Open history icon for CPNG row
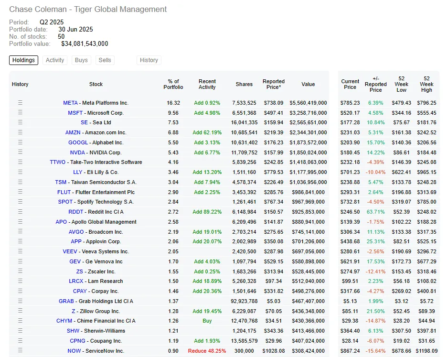Screen dimensions: 447x357 pyautogui.click(x=20, y=340)
